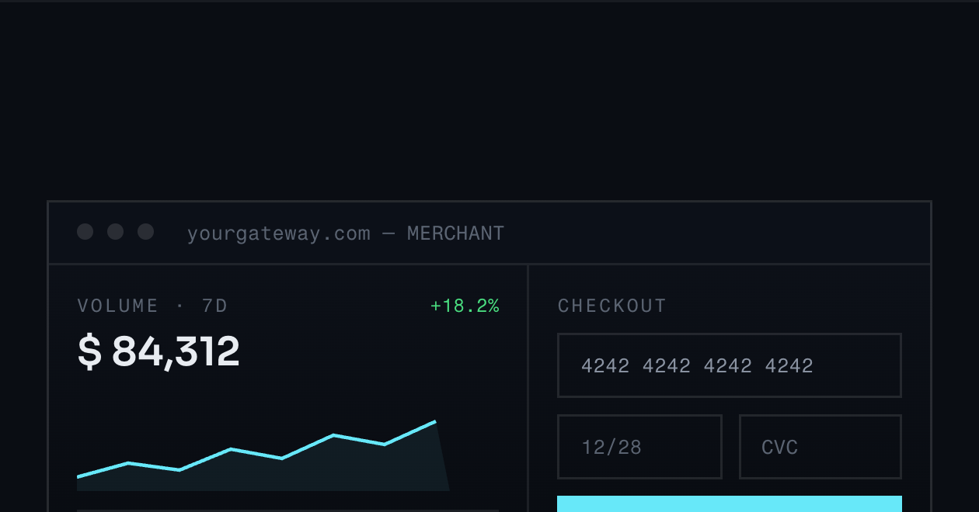979x512 pixels.
Task: Click the dollar sign beside 84,312
Action: (x=90, y=351)
